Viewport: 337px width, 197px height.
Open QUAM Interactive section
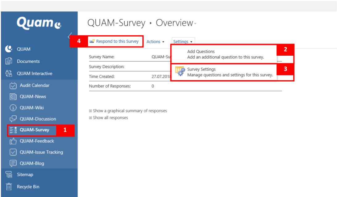coord(35,73)
